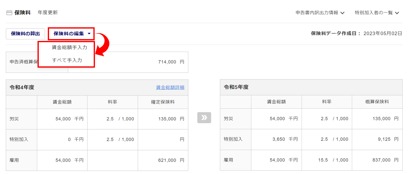Click the 保険料データ作成日 date text
Image resolution: width=408 pixels, height=174 pixels.
coord(383,33)
